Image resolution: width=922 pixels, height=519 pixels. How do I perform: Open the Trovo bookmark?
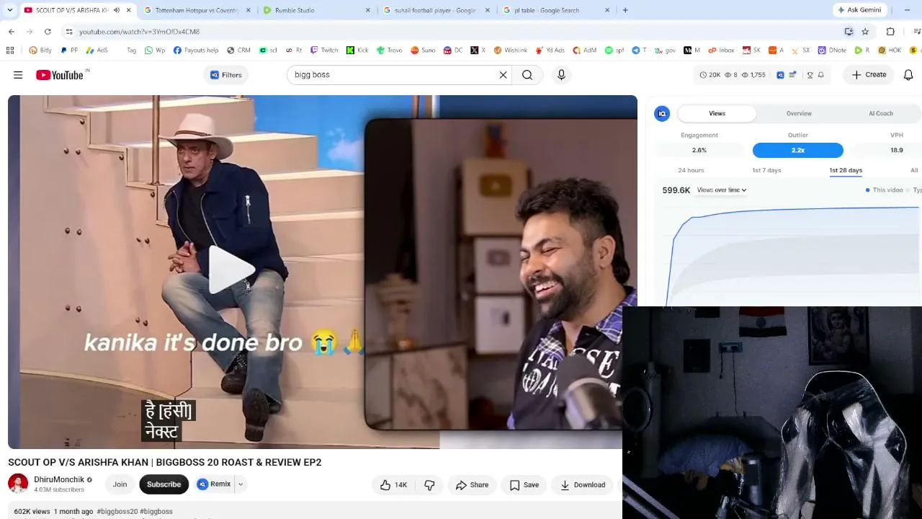click(389, 50)
